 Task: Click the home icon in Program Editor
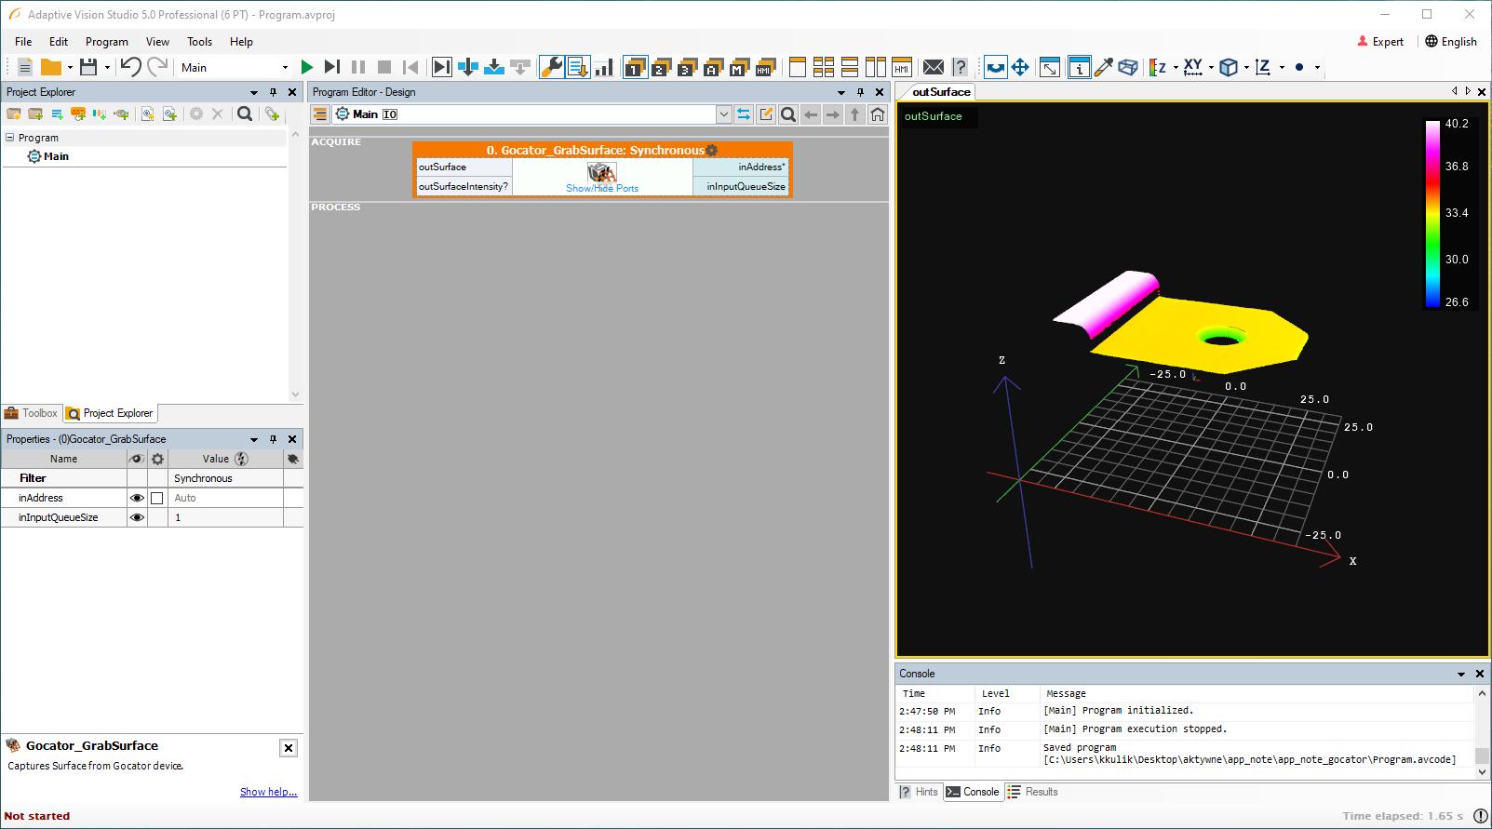[x=878, y=114]
